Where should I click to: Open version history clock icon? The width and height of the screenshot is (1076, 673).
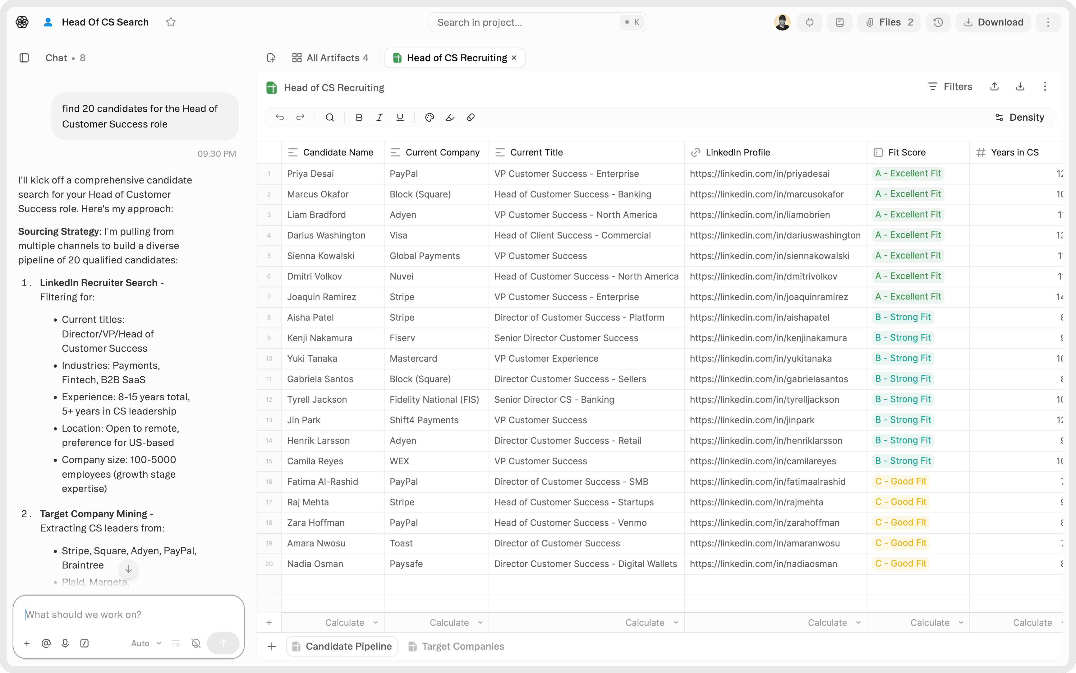pyautogui.click(x=938, y=22)
